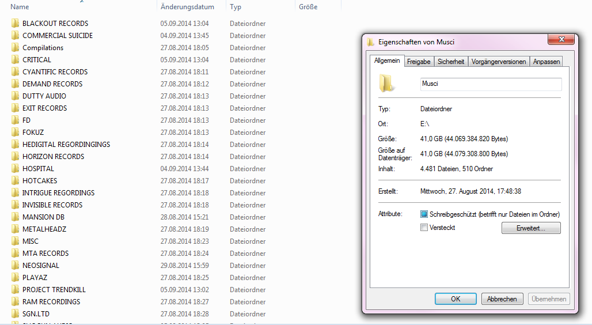Open the Vorgängerversionen tab

pos(499,62)
